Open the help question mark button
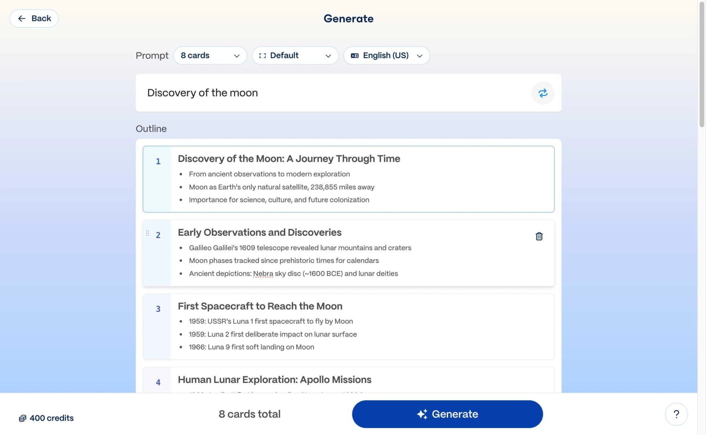Image resolution: width=706 pixels, height=435 pixels. pyautogui.click(x=676, y=414)
